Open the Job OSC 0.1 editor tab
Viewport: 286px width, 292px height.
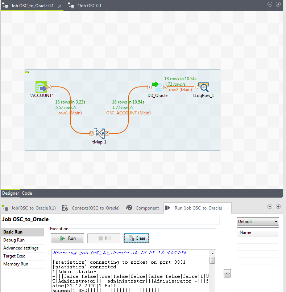(89, 6)
